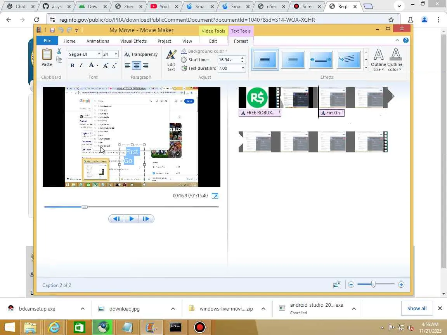This screenshot has height=335, width=447.
Task: Select the first text effect thumbnail
Action: pos(265,60)
